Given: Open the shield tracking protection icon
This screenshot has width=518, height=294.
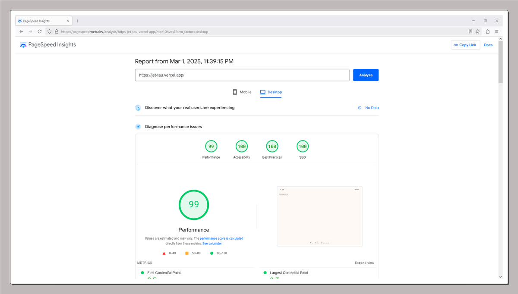Looking at the screenshot, I should (x=50, y=31).
